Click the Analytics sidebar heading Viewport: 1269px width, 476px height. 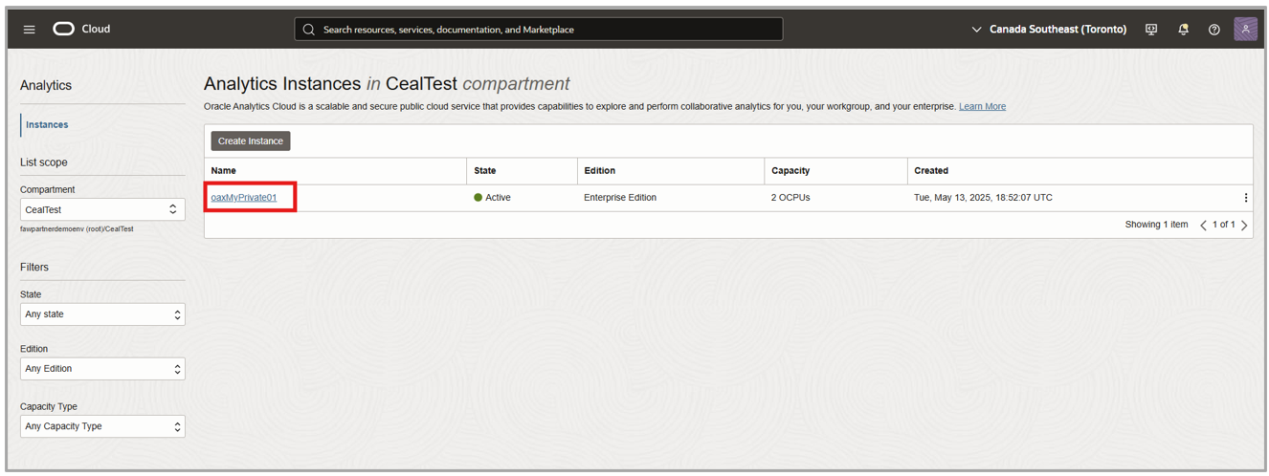click(x=46, y=85)
